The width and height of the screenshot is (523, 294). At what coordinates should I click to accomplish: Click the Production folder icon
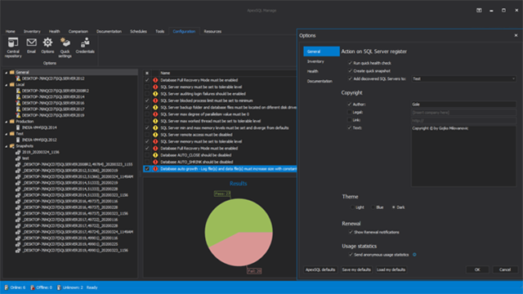[12, 122]
